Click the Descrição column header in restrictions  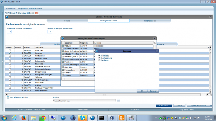point(72,43)
